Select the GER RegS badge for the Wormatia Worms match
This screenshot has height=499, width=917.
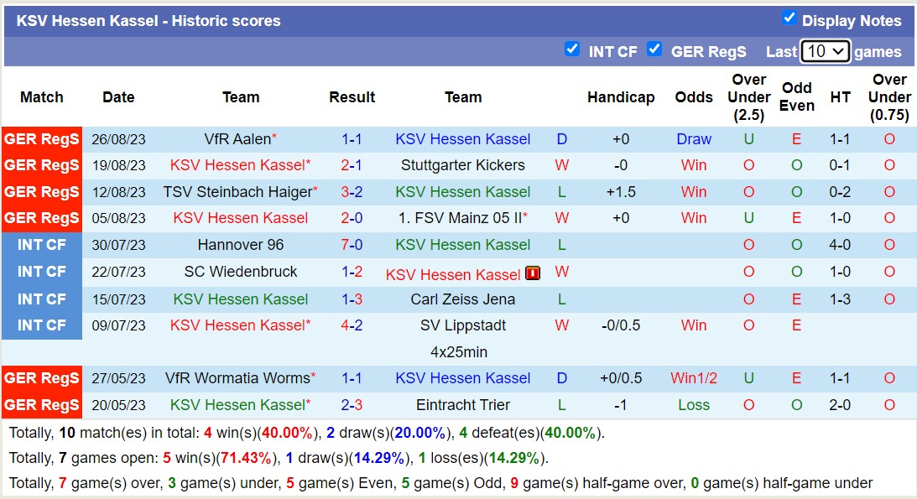[41, 378]
